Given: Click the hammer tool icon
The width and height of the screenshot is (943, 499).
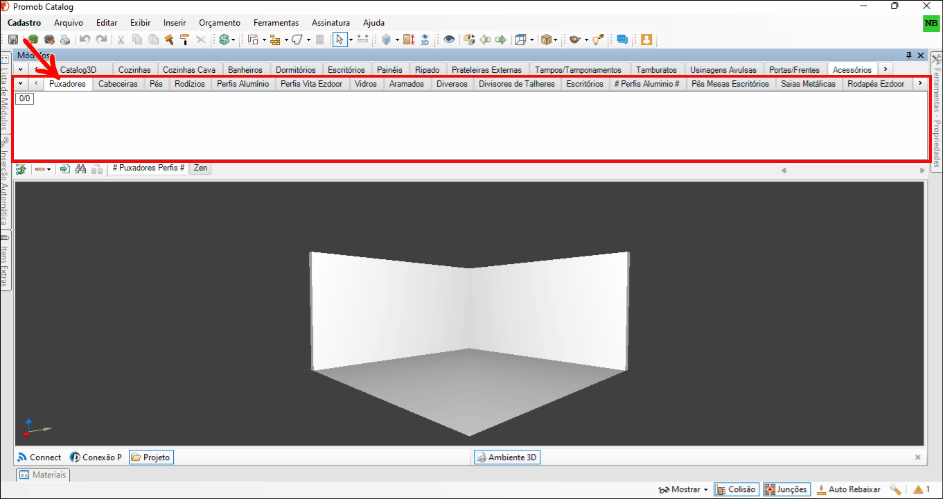Looking at the screenshot, I should point(168,40).
